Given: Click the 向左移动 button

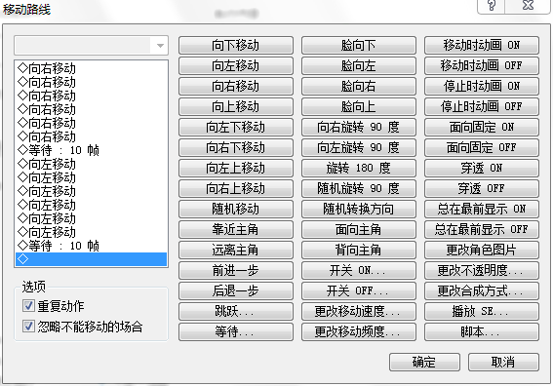Looking at the screenshot, I should [x=236, y=65].
